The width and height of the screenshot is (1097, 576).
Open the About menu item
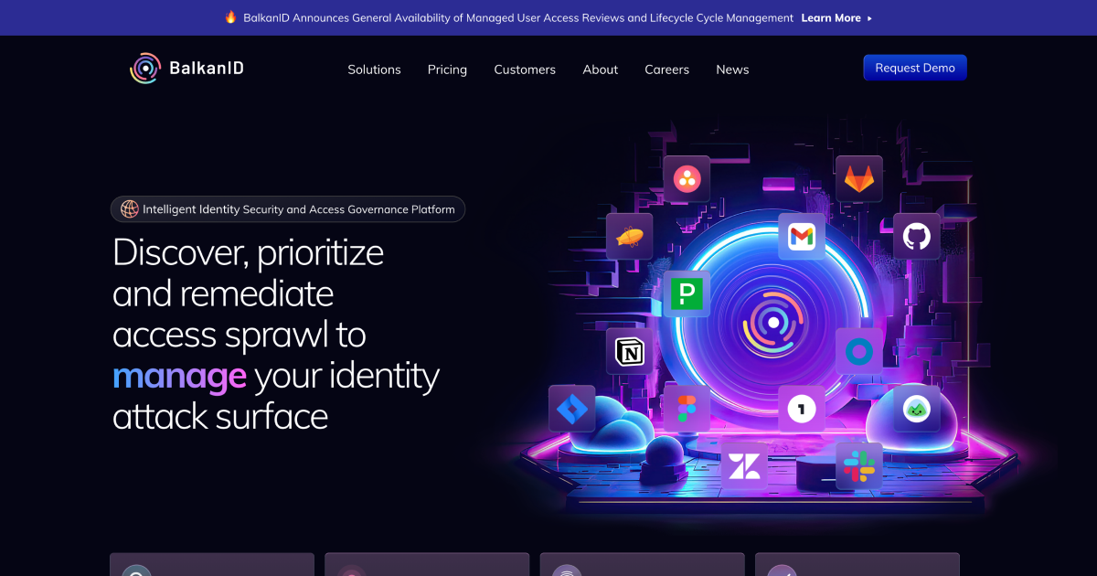(x=600, y=69)
